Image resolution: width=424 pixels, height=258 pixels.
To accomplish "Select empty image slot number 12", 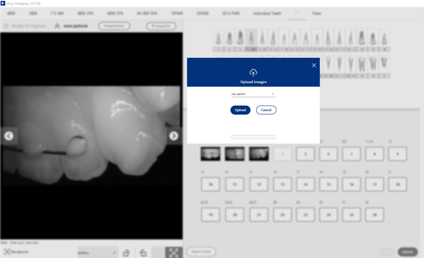I will [x=258, y=184].
